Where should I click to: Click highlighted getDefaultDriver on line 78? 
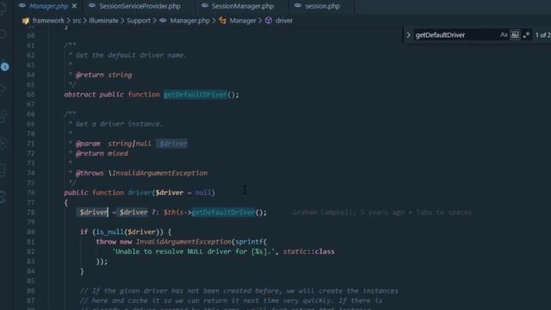click(x=223, y=213)
